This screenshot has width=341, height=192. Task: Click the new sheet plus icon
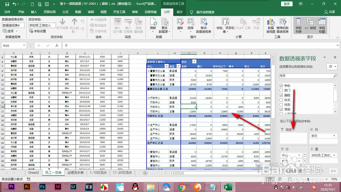point(145,173)
